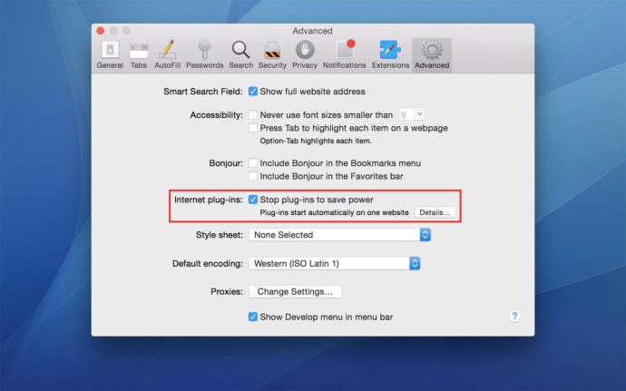Click the 'Proxies:' label
The height and width of the screenshot is (391, 626).
point(227,291)
